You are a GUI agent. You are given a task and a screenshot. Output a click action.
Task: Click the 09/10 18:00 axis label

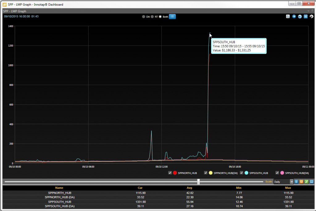(x=235, y=167)
